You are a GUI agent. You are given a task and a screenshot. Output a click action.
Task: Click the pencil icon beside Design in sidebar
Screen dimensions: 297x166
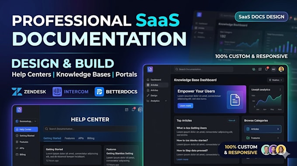click(x=148, y=96)
